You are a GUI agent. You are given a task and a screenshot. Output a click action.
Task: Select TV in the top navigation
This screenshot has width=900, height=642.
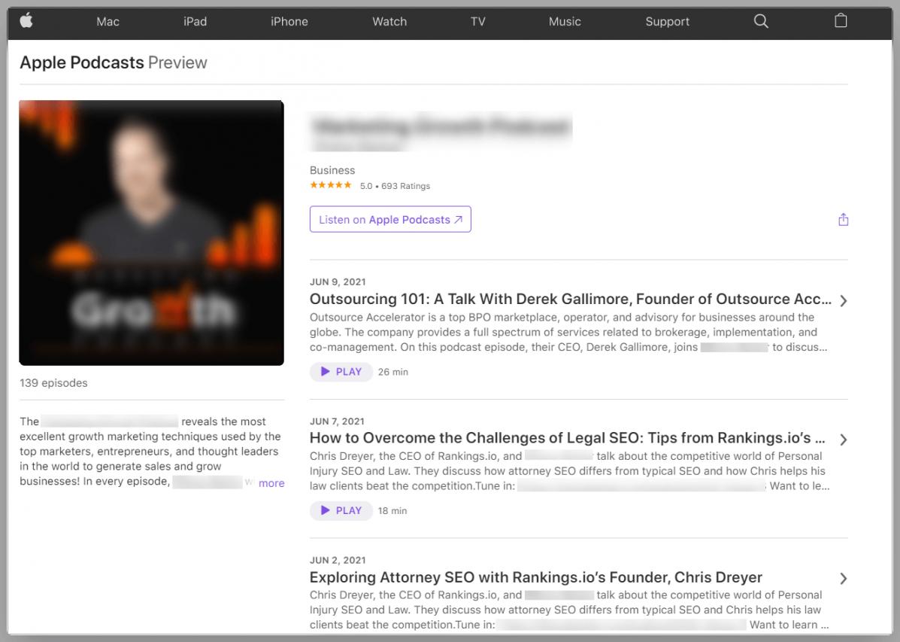(x=477, y=21)
